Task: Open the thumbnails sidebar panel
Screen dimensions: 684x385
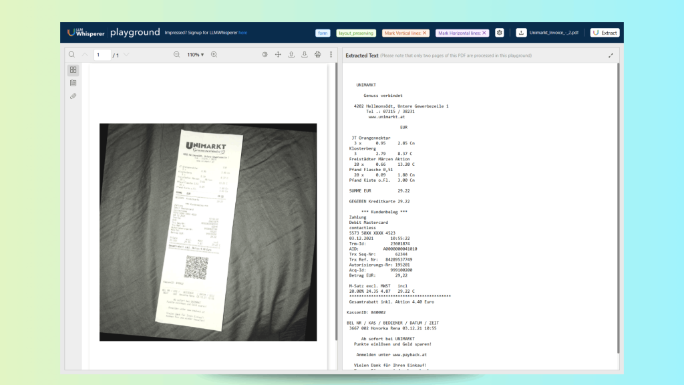Action: (73, 70)
